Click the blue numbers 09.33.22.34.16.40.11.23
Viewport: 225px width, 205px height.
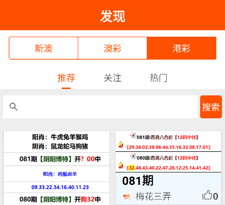point(60,187)
